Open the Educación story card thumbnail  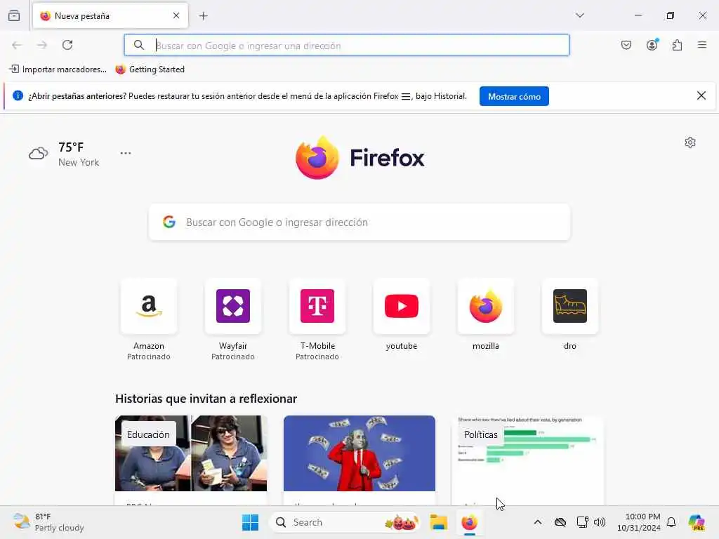(191, 453)
